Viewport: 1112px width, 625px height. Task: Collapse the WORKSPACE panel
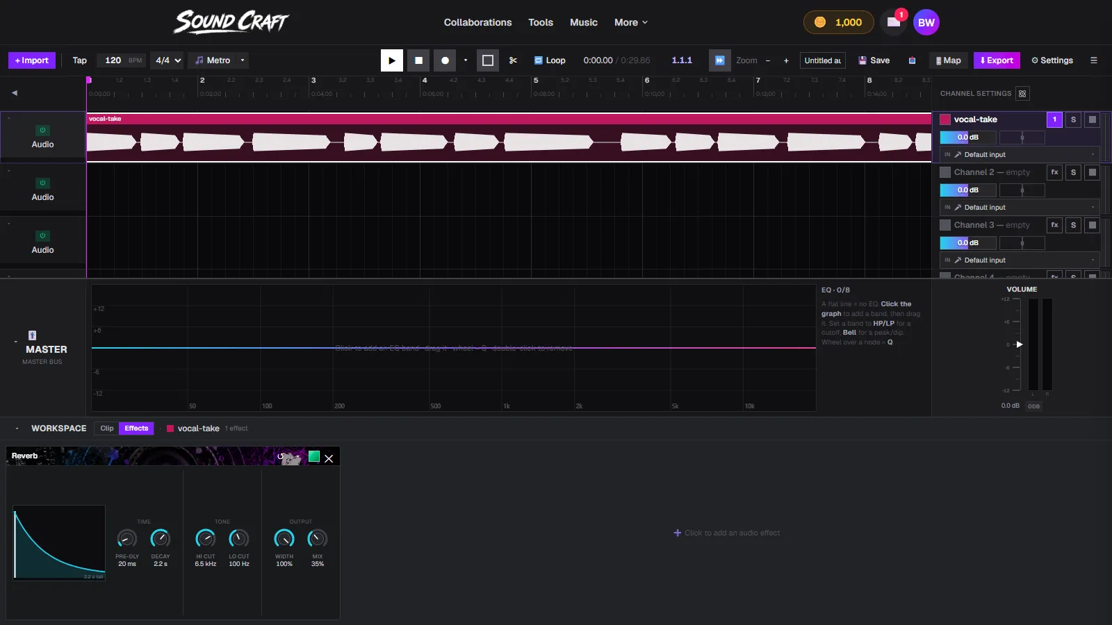pos(17,428)
